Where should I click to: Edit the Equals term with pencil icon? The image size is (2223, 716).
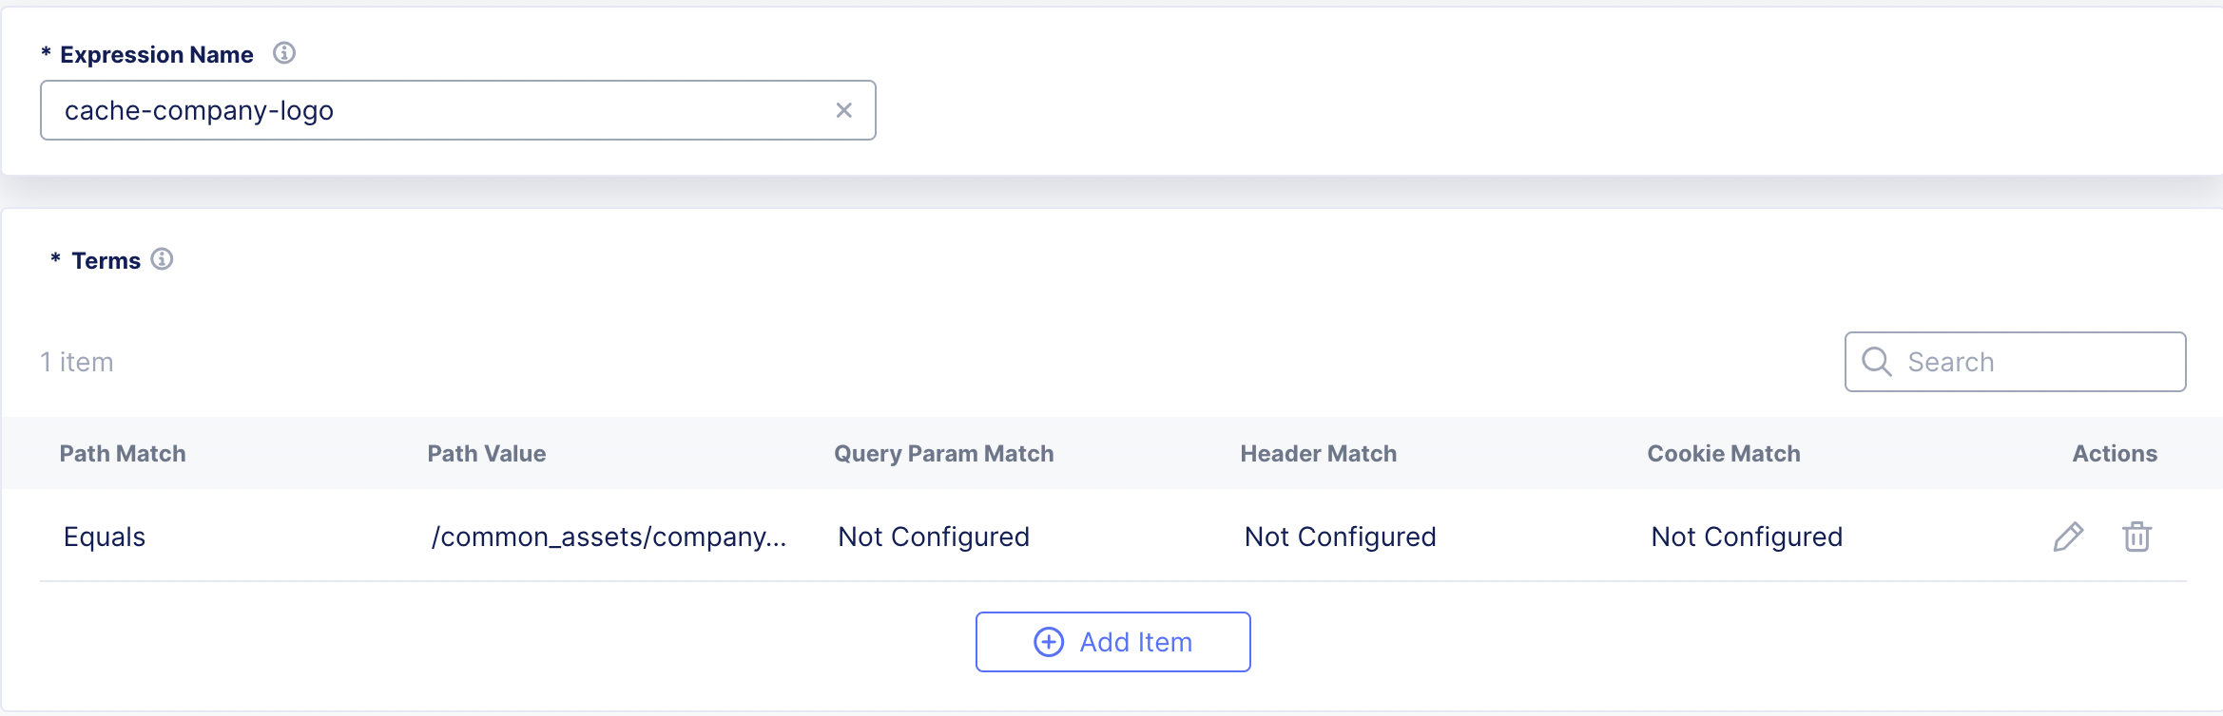(2068, 537)
